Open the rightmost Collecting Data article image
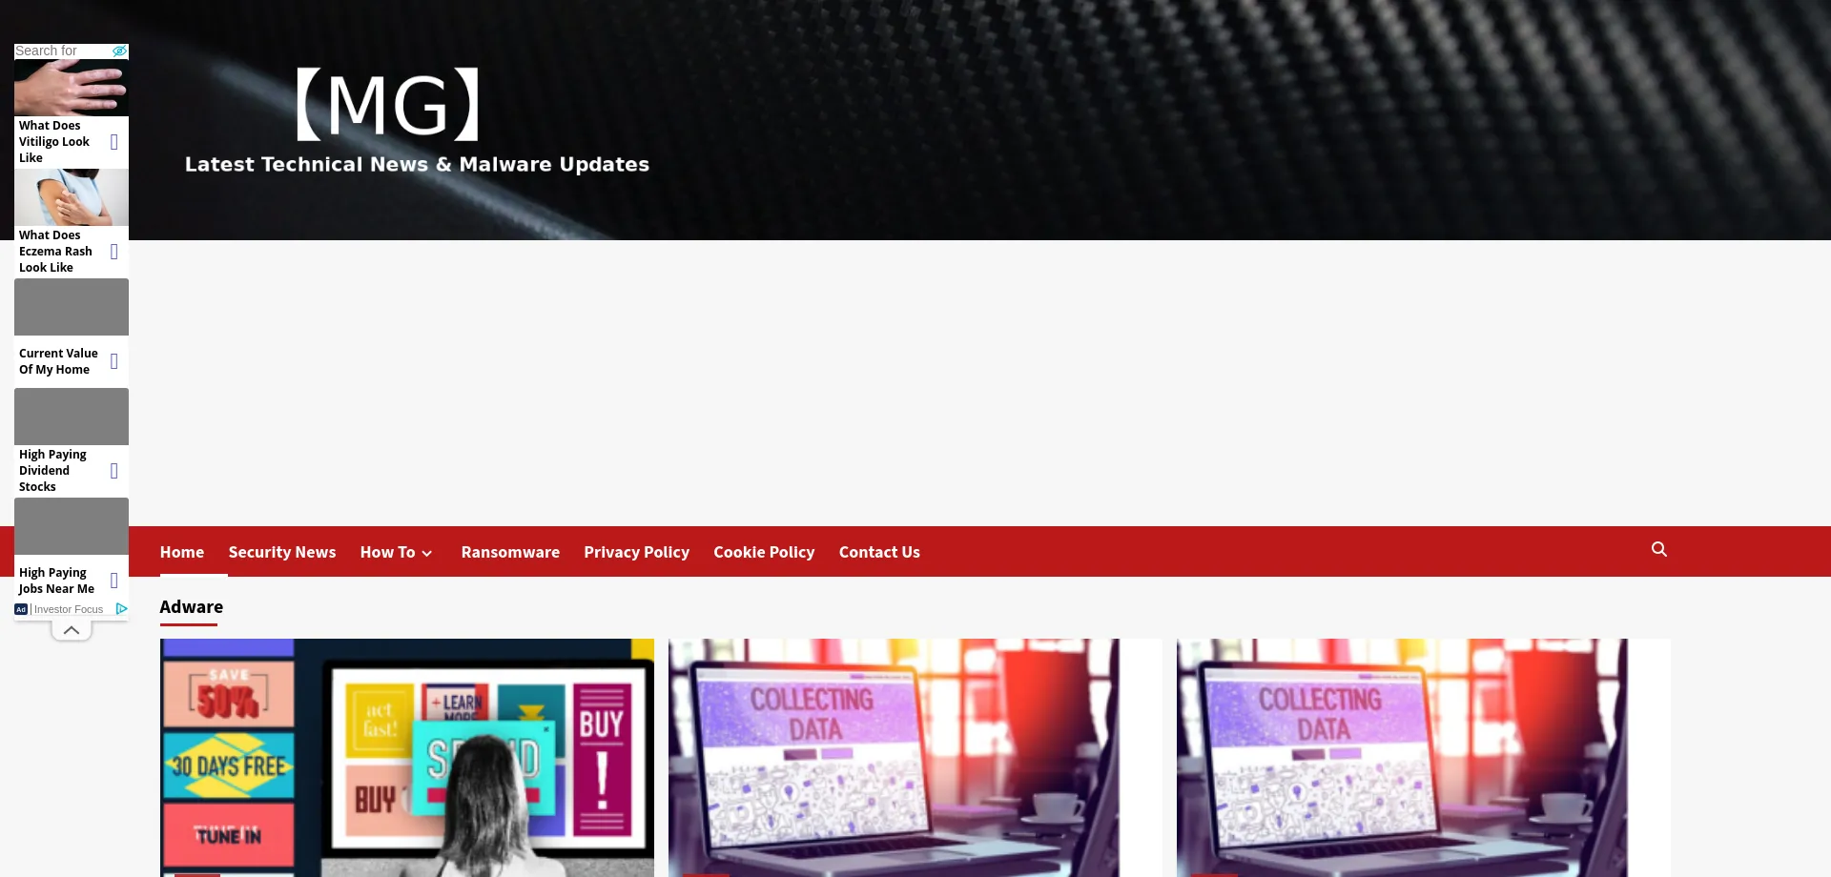 point(1424,758)
